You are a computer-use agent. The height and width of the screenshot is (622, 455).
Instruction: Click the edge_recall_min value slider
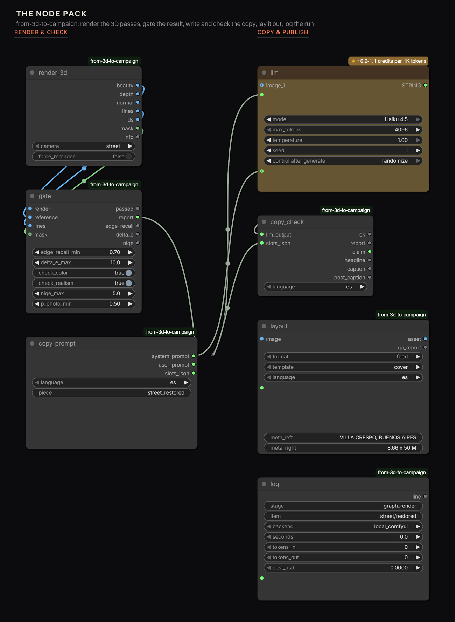84,252
